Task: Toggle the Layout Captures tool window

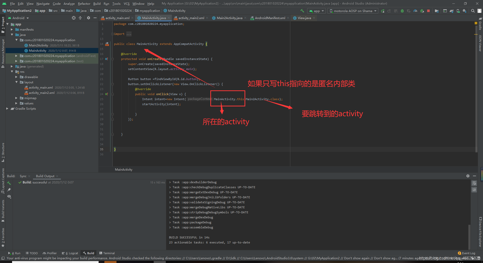Action: pos(3,181)
